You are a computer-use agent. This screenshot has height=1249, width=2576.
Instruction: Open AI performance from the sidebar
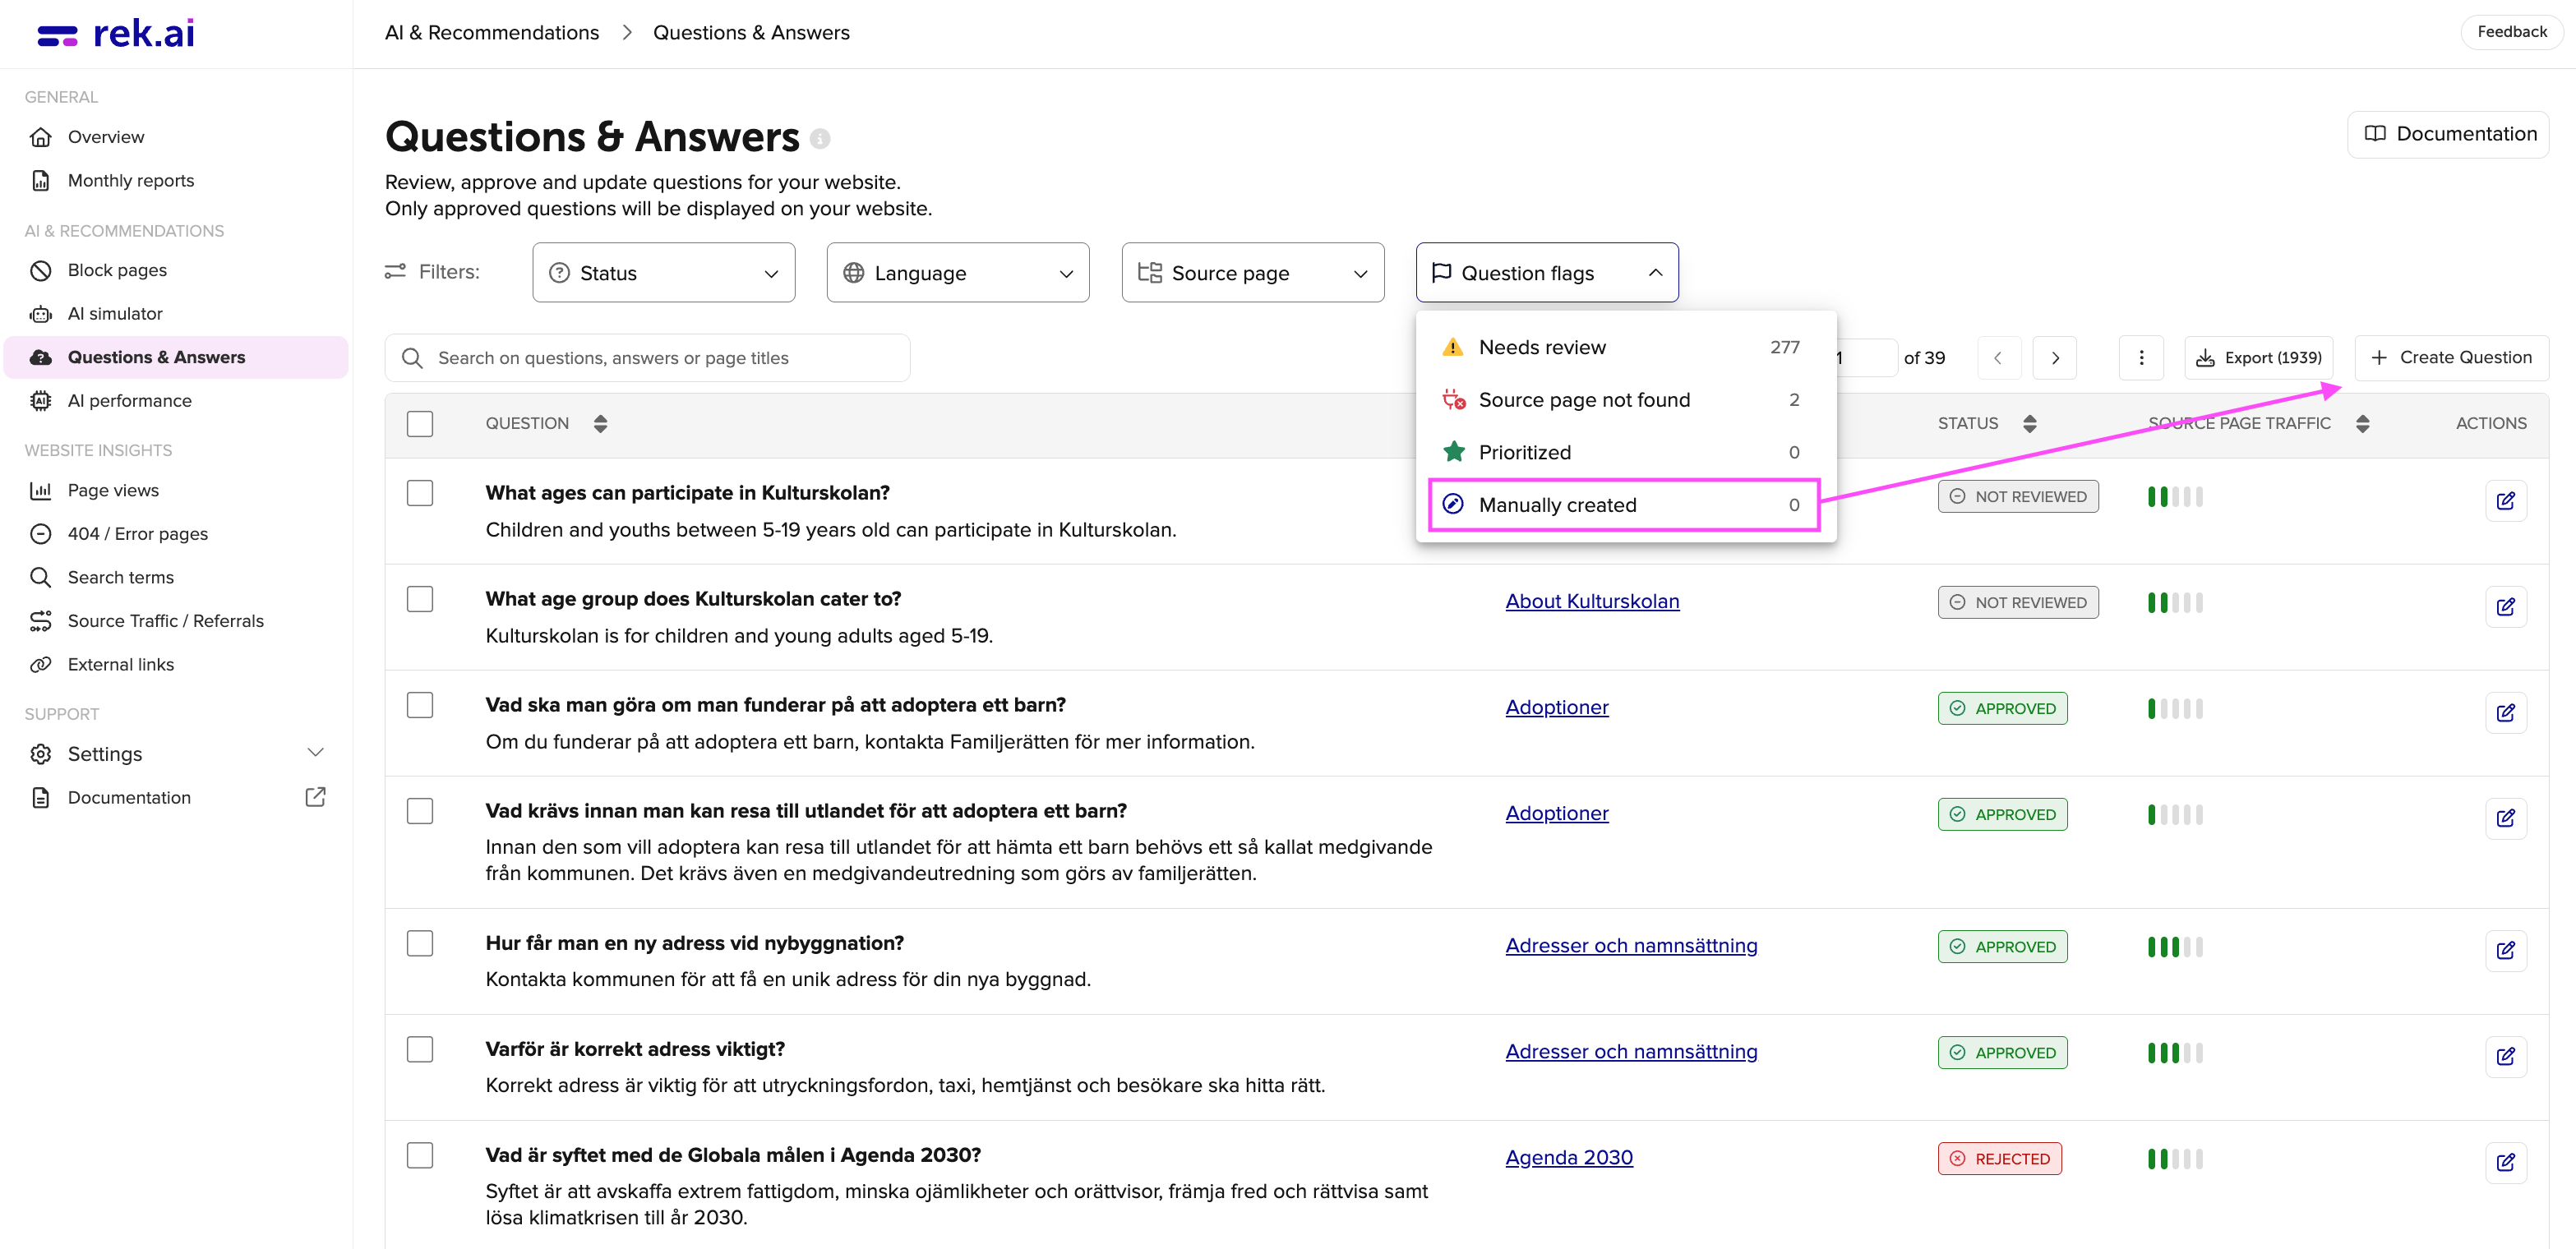pyautogui.click(x=130, y=400)
